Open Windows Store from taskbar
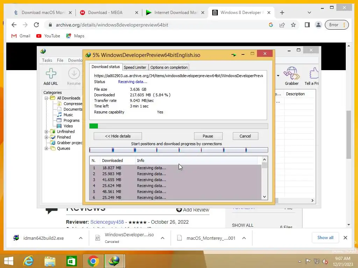Image resolution: width=358 pixels, height=268 pixels. coord(71,261)
